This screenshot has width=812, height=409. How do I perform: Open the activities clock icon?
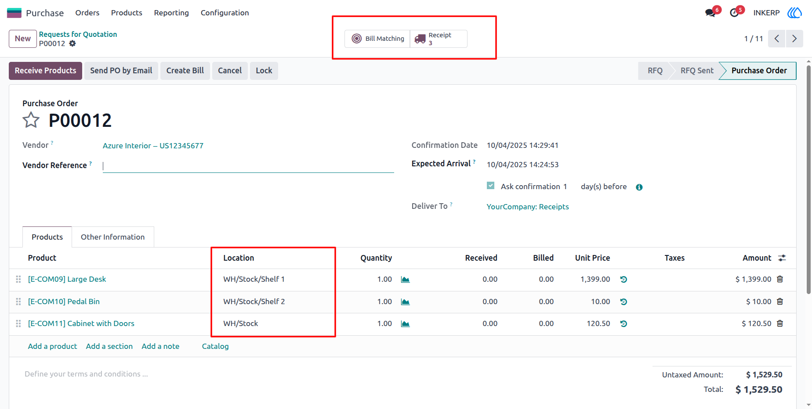[734, 13]
